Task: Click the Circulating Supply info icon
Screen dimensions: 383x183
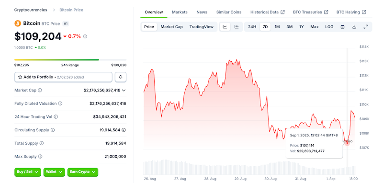Action: pyautogui.click(x=53, y=130)
